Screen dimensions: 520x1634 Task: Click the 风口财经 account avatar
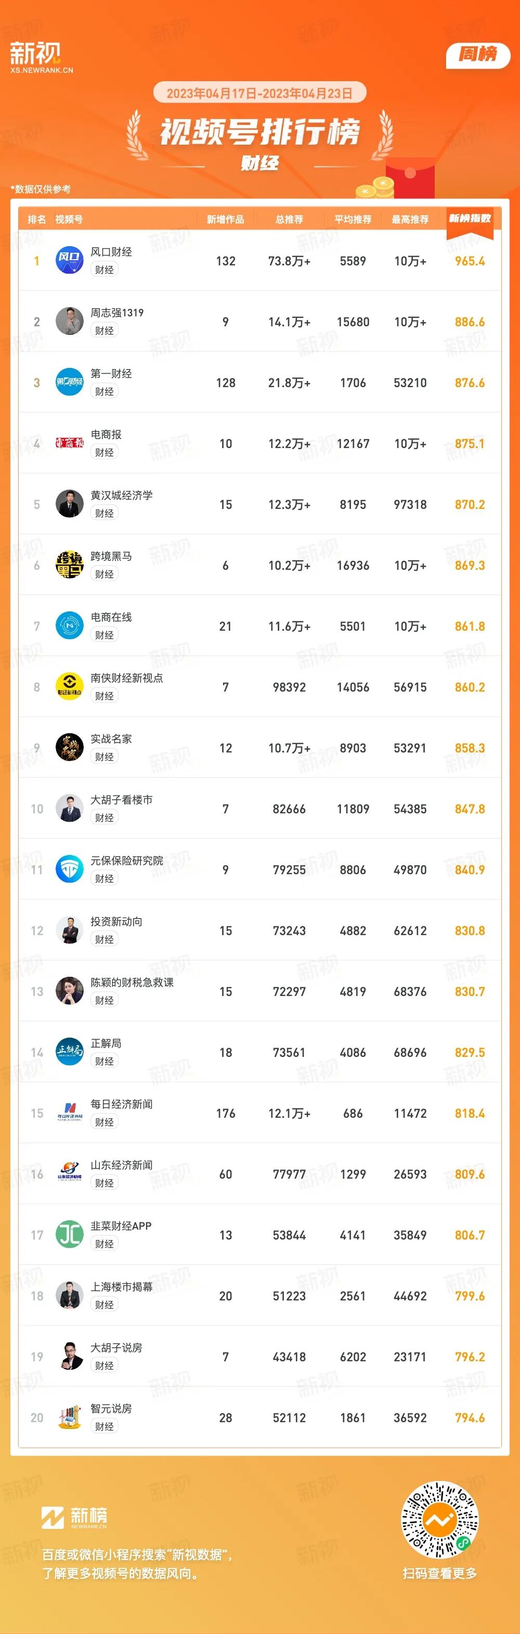pos(70,261)
